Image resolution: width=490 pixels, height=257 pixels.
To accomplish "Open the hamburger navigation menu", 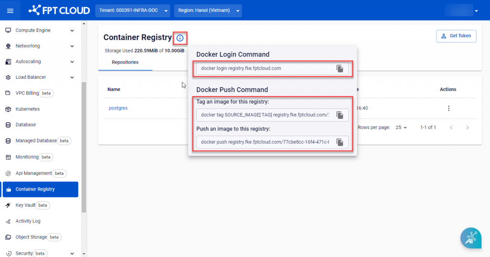I will (10, 11).
